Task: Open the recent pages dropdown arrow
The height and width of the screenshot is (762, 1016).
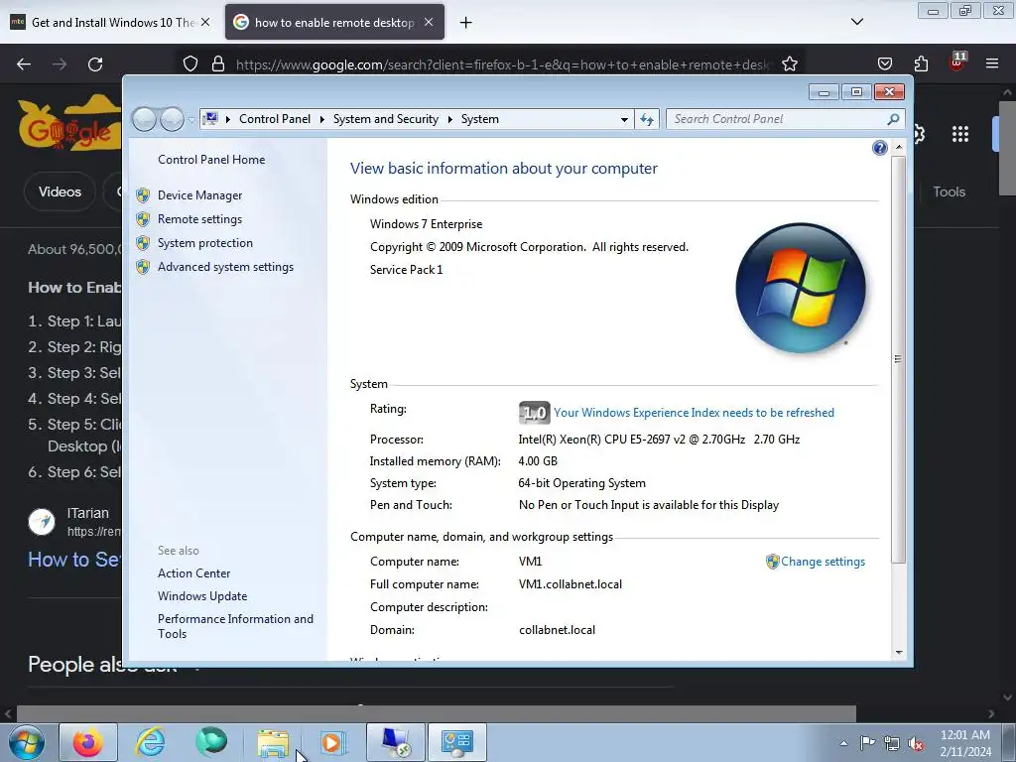Action: (x=190, y=120)
